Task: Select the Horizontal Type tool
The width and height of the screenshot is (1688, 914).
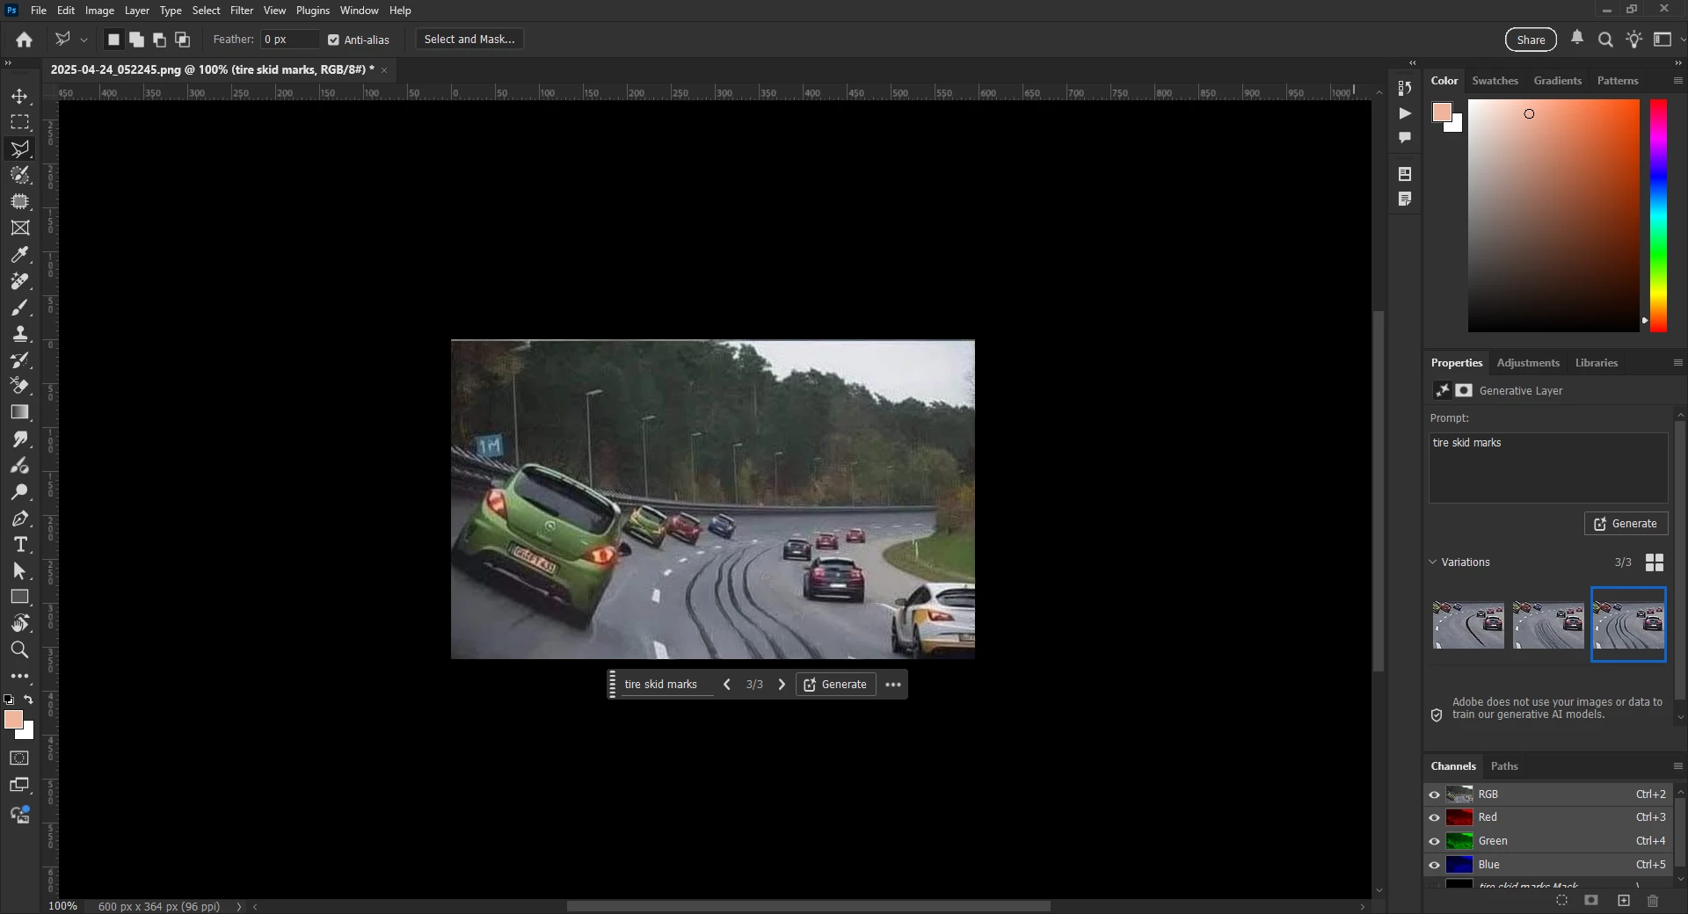Action: [19, 545]
